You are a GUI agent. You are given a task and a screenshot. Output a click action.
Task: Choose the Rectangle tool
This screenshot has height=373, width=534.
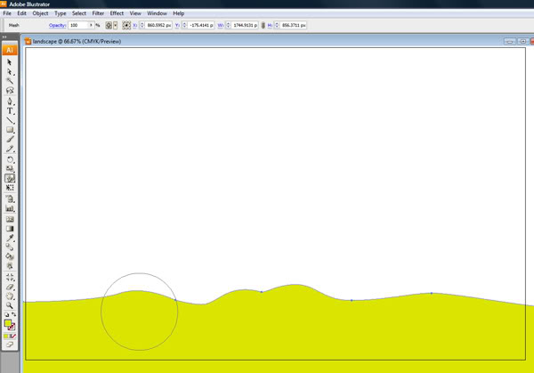[10, 130]
